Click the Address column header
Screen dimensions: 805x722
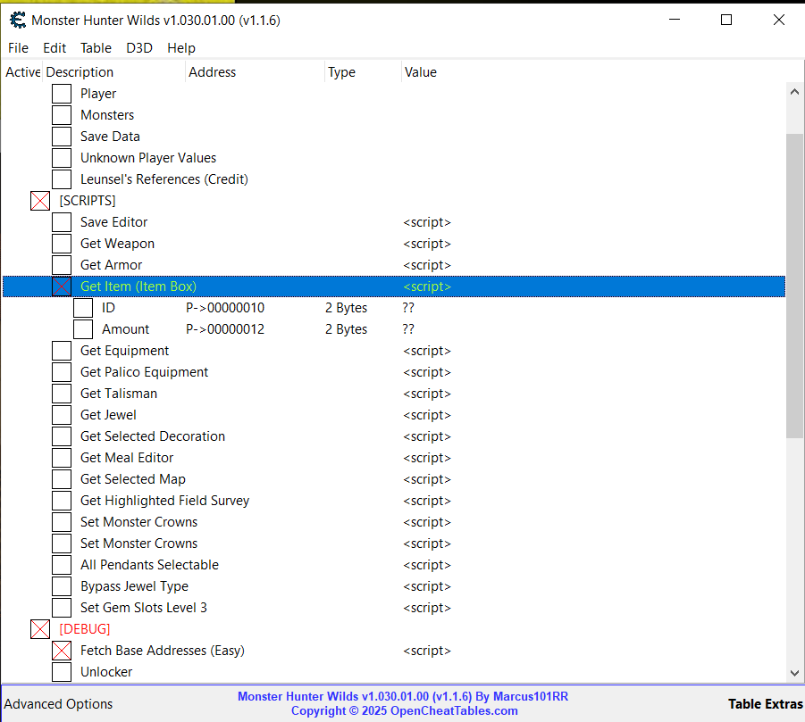(255, 72)
